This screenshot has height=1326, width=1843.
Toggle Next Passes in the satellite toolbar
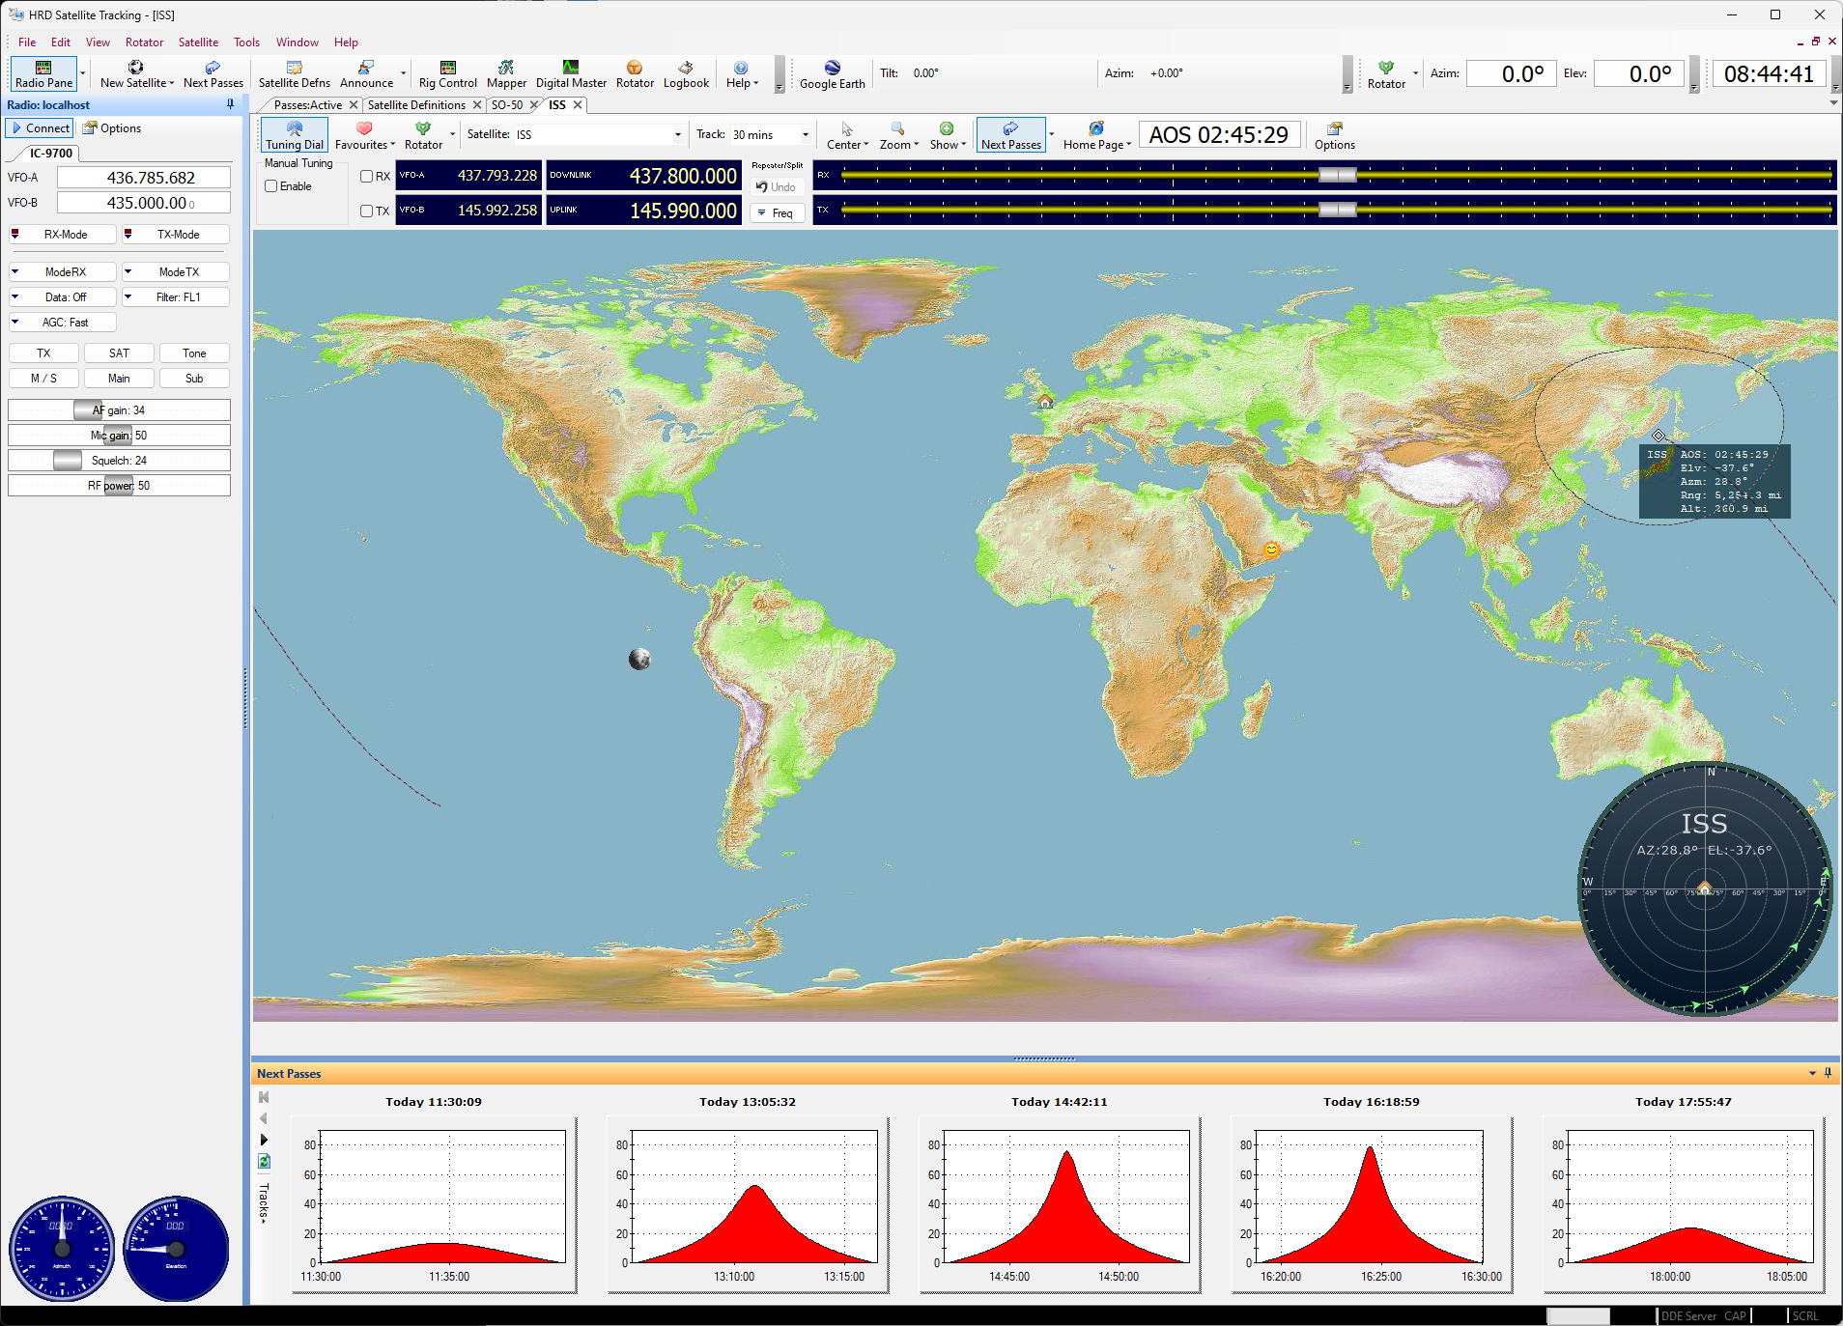click(1010, 135)
